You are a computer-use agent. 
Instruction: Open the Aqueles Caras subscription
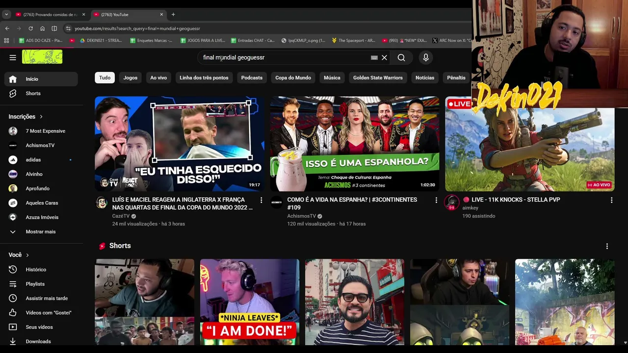click(x=41, y=203)
